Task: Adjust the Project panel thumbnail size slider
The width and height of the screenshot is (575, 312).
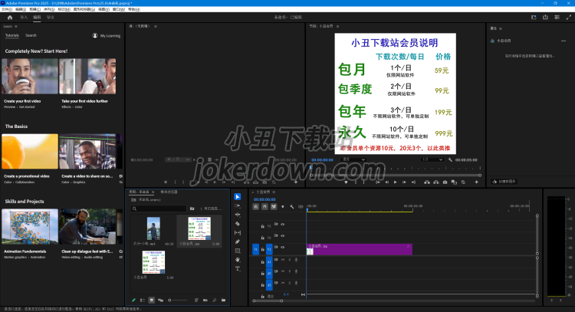Action: [x=178, y=300]
